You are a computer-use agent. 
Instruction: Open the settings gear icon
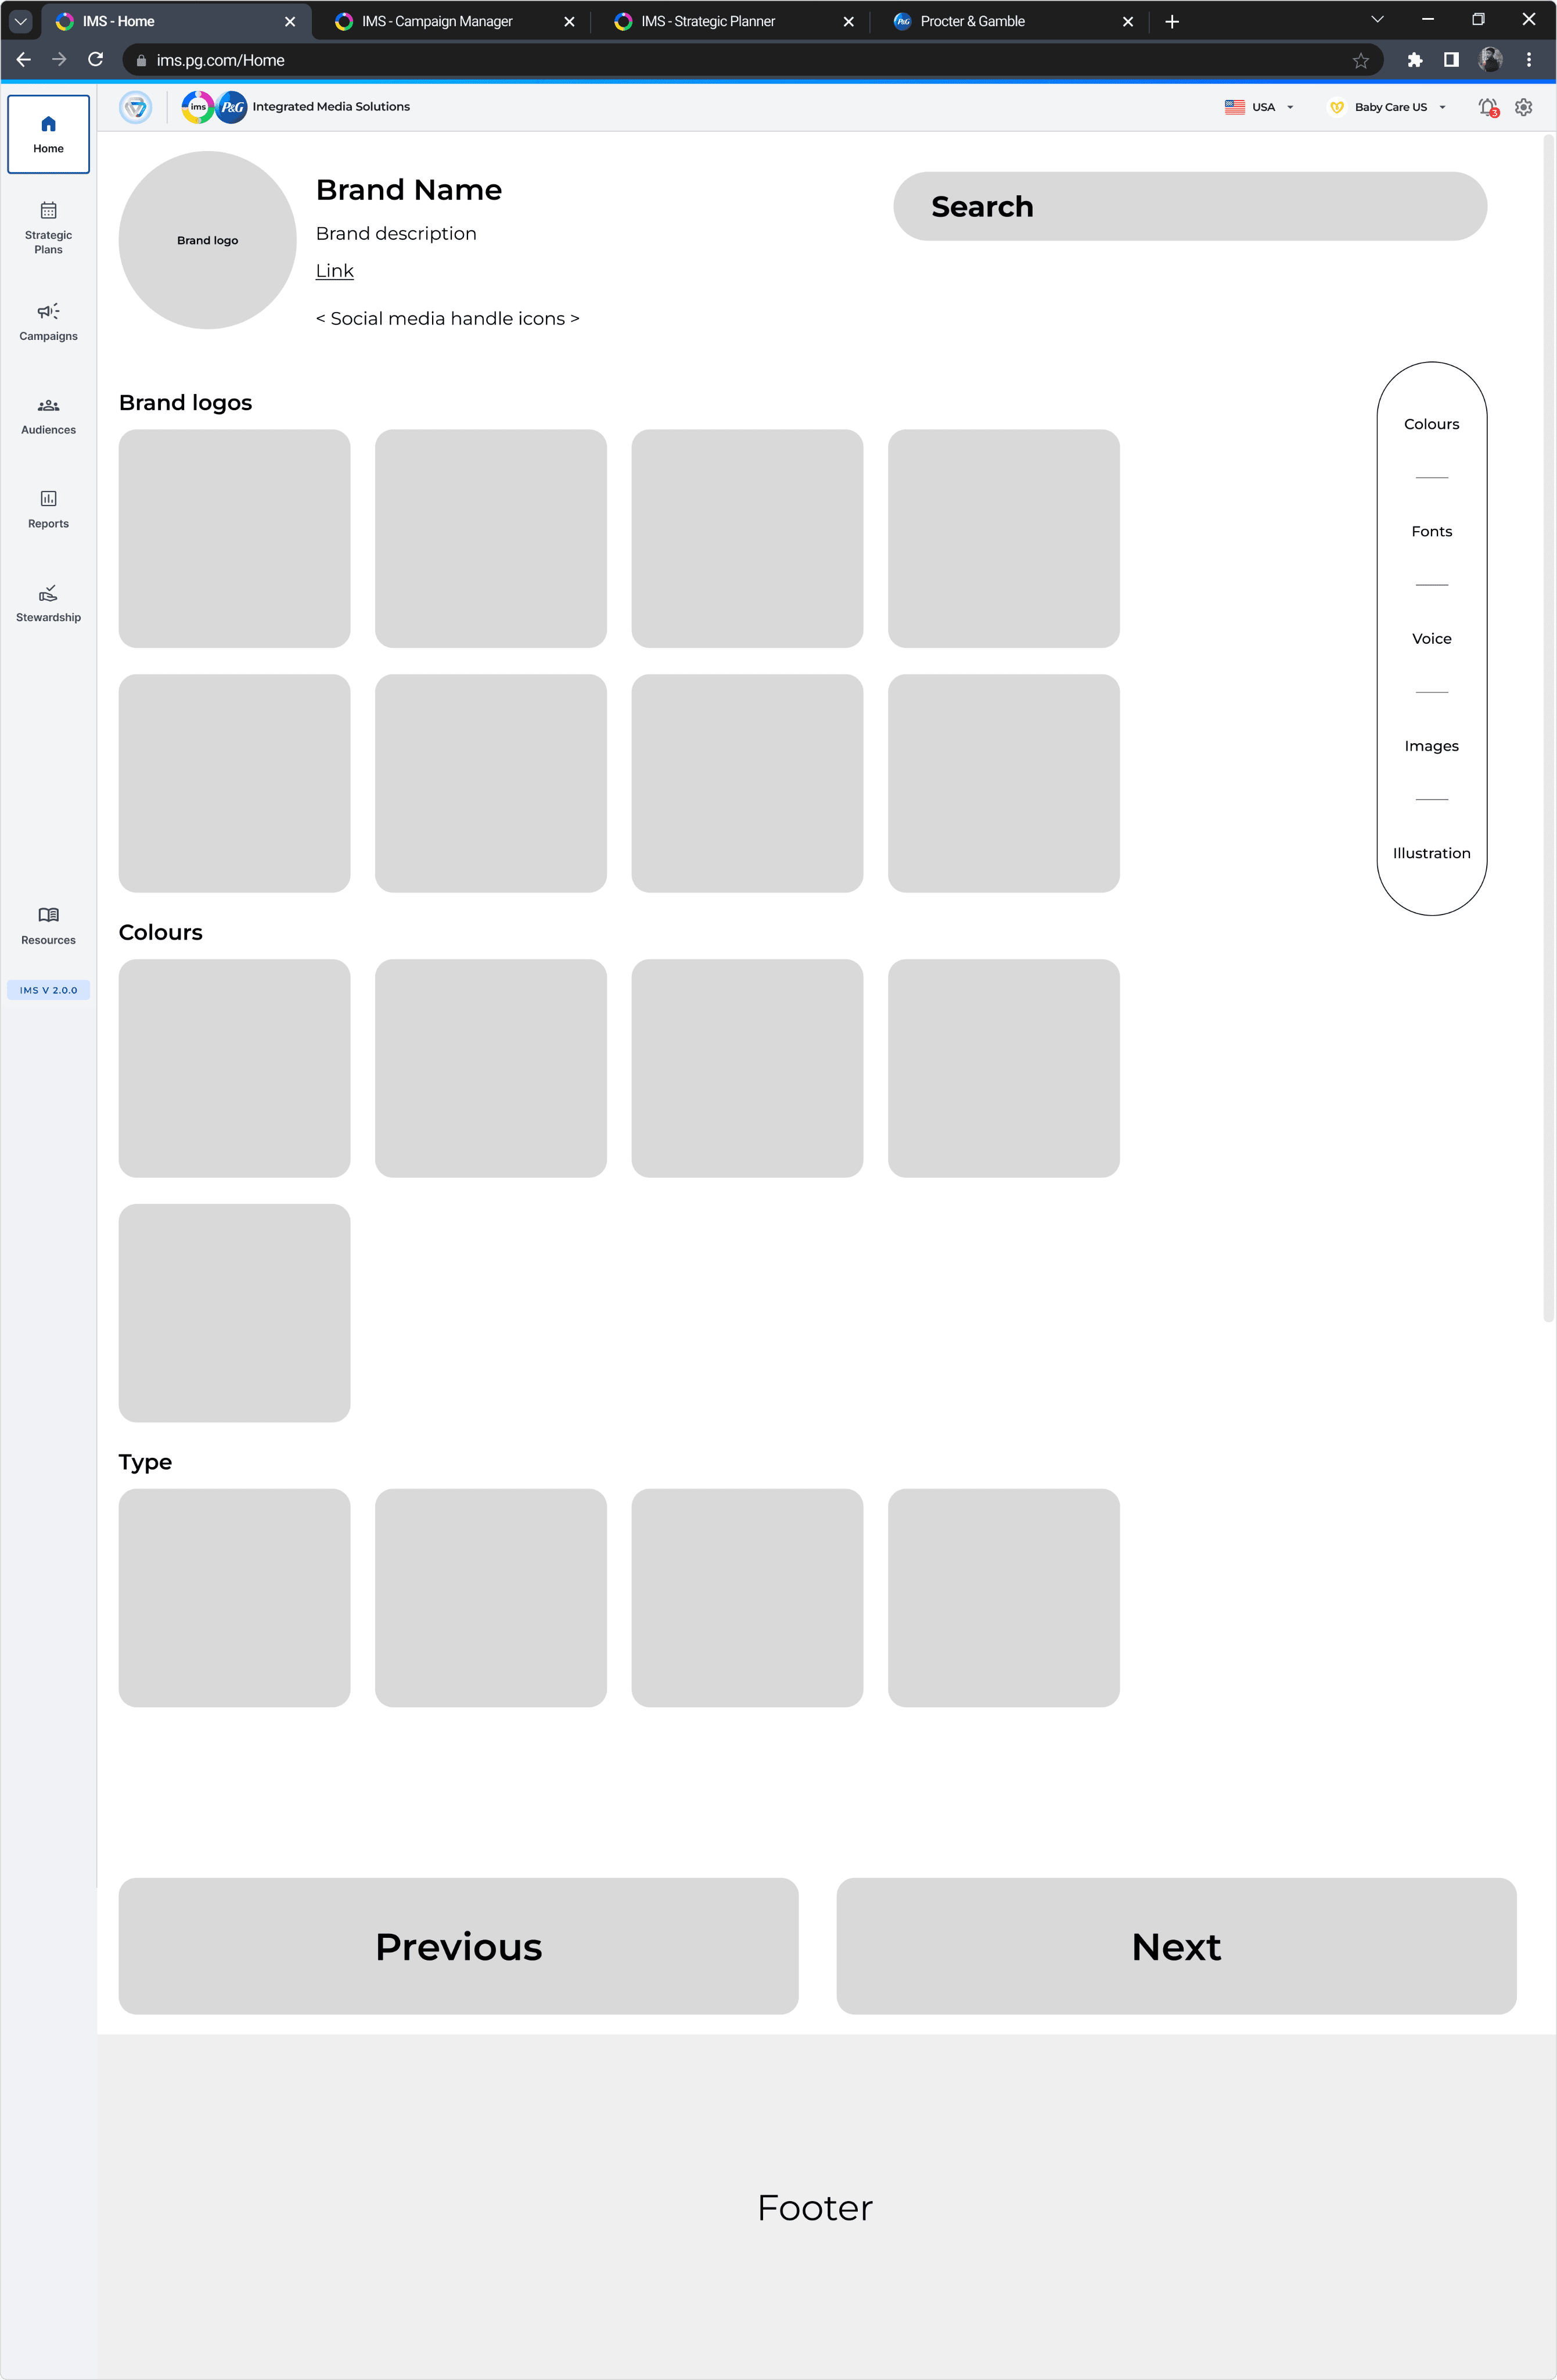(x=1523, y=107)
